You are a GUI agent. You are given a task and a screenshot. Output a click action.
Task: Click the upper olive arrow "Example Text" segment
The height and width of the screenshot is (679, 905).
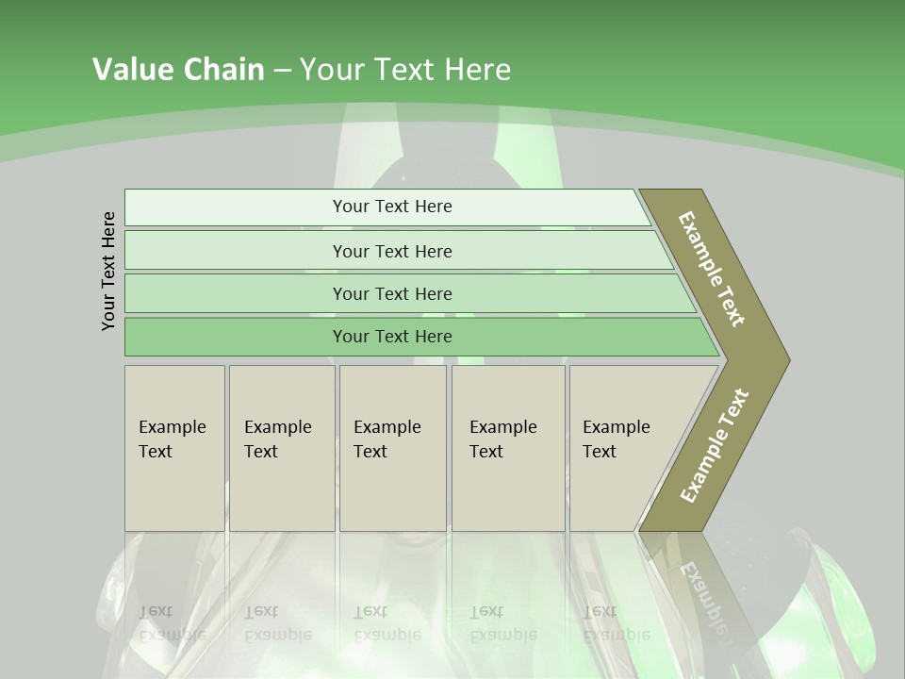click(714, 270)
